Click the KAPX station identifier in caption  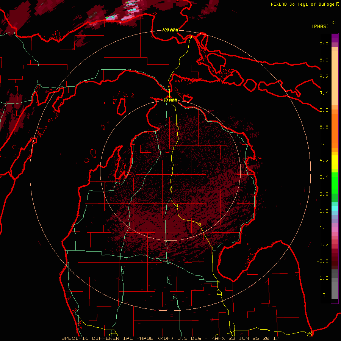click(x=218, y=338)
